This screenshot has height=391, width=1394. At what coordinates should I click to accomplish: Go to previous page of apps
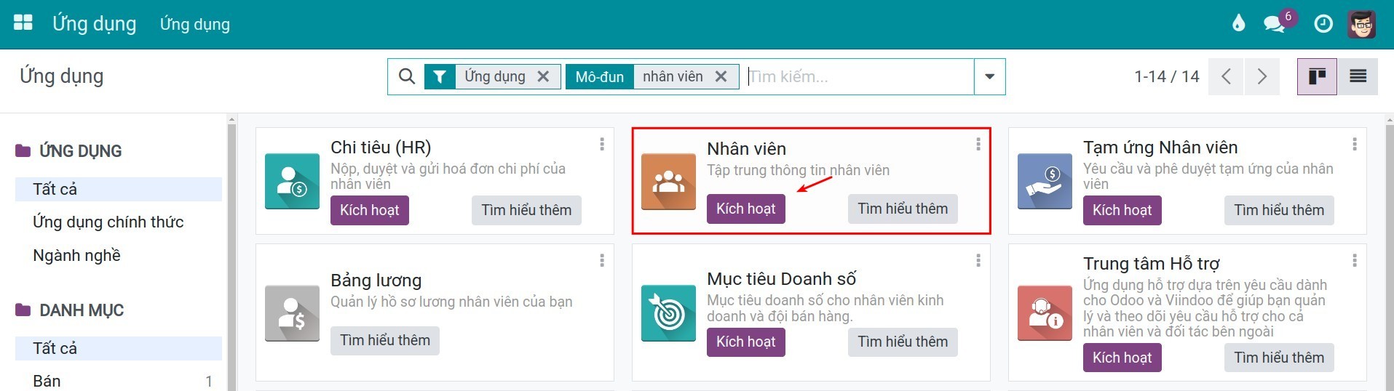[1227, 76]
